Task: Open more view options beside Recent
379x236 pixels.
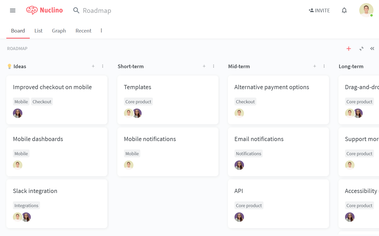Action: [101, 31]
